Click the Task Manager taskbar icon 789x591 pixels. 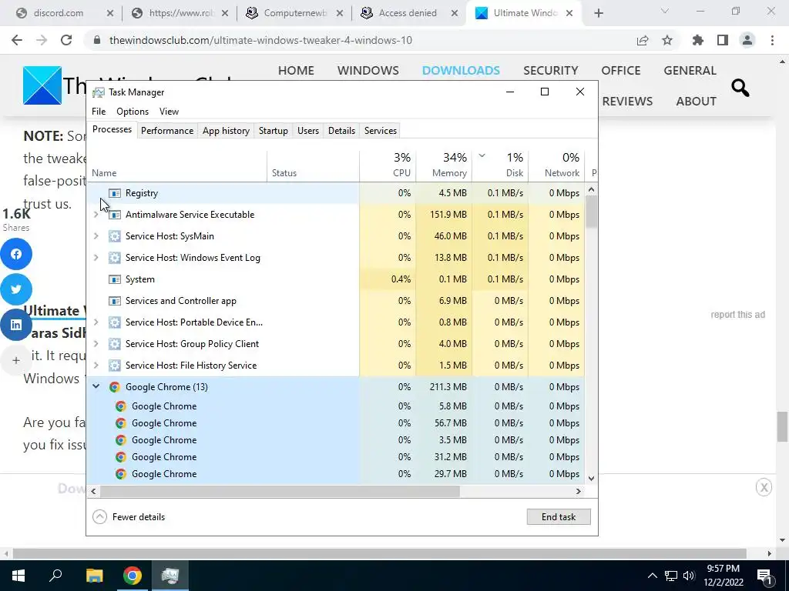tap(170, 576)
